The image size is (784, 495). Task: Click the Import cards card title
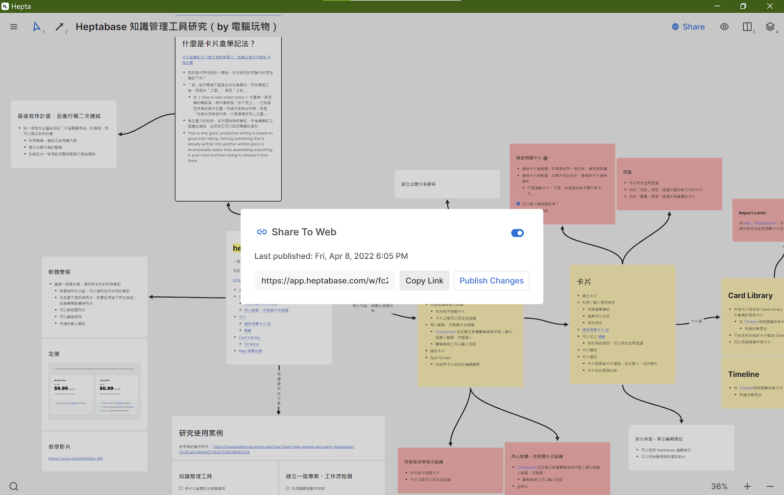[752, 213]
